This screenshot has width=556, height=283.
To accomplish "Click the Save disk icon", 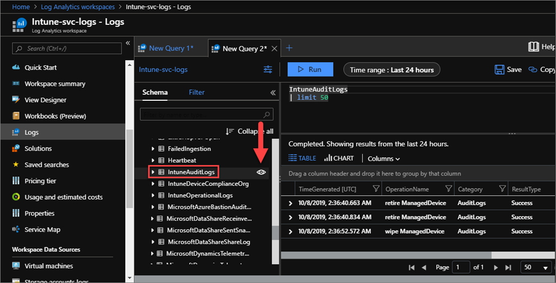I will pyautogui.click(x=500, y=69).
